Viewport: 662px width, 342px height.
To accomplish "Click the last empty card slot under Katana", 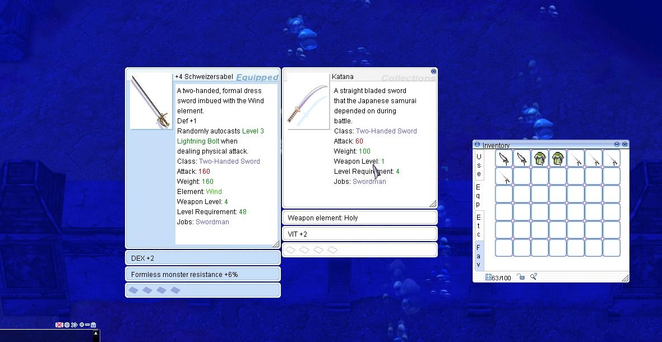I will [x=332, y=250].
